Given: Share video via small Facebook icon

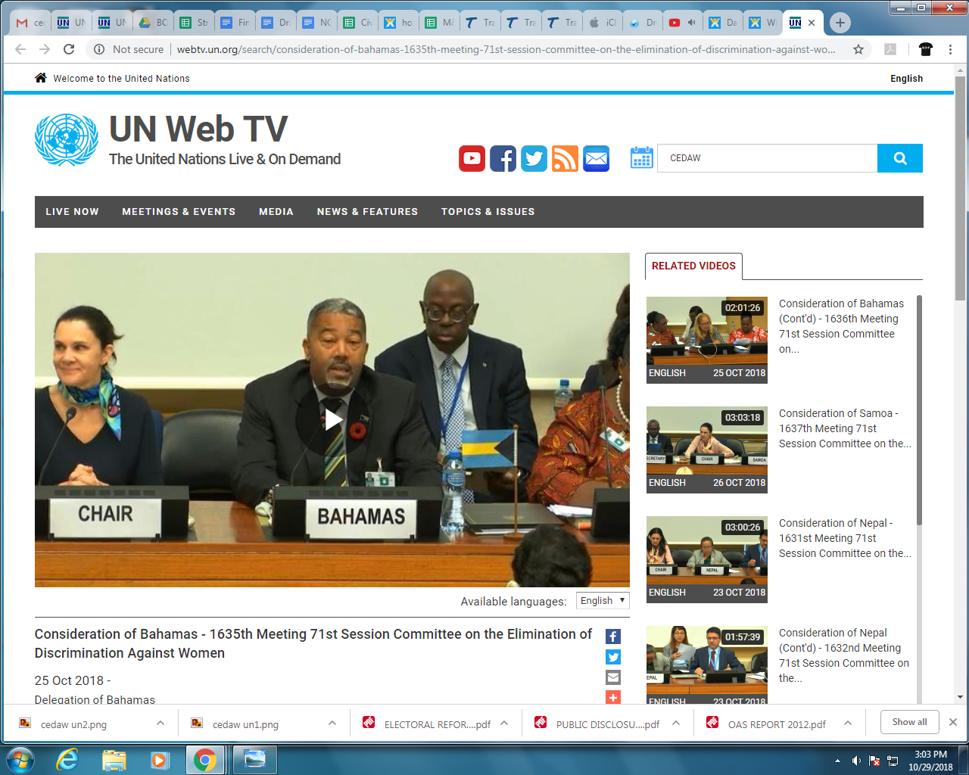Looking at the screenshot, I should click(x=613, y=636).
